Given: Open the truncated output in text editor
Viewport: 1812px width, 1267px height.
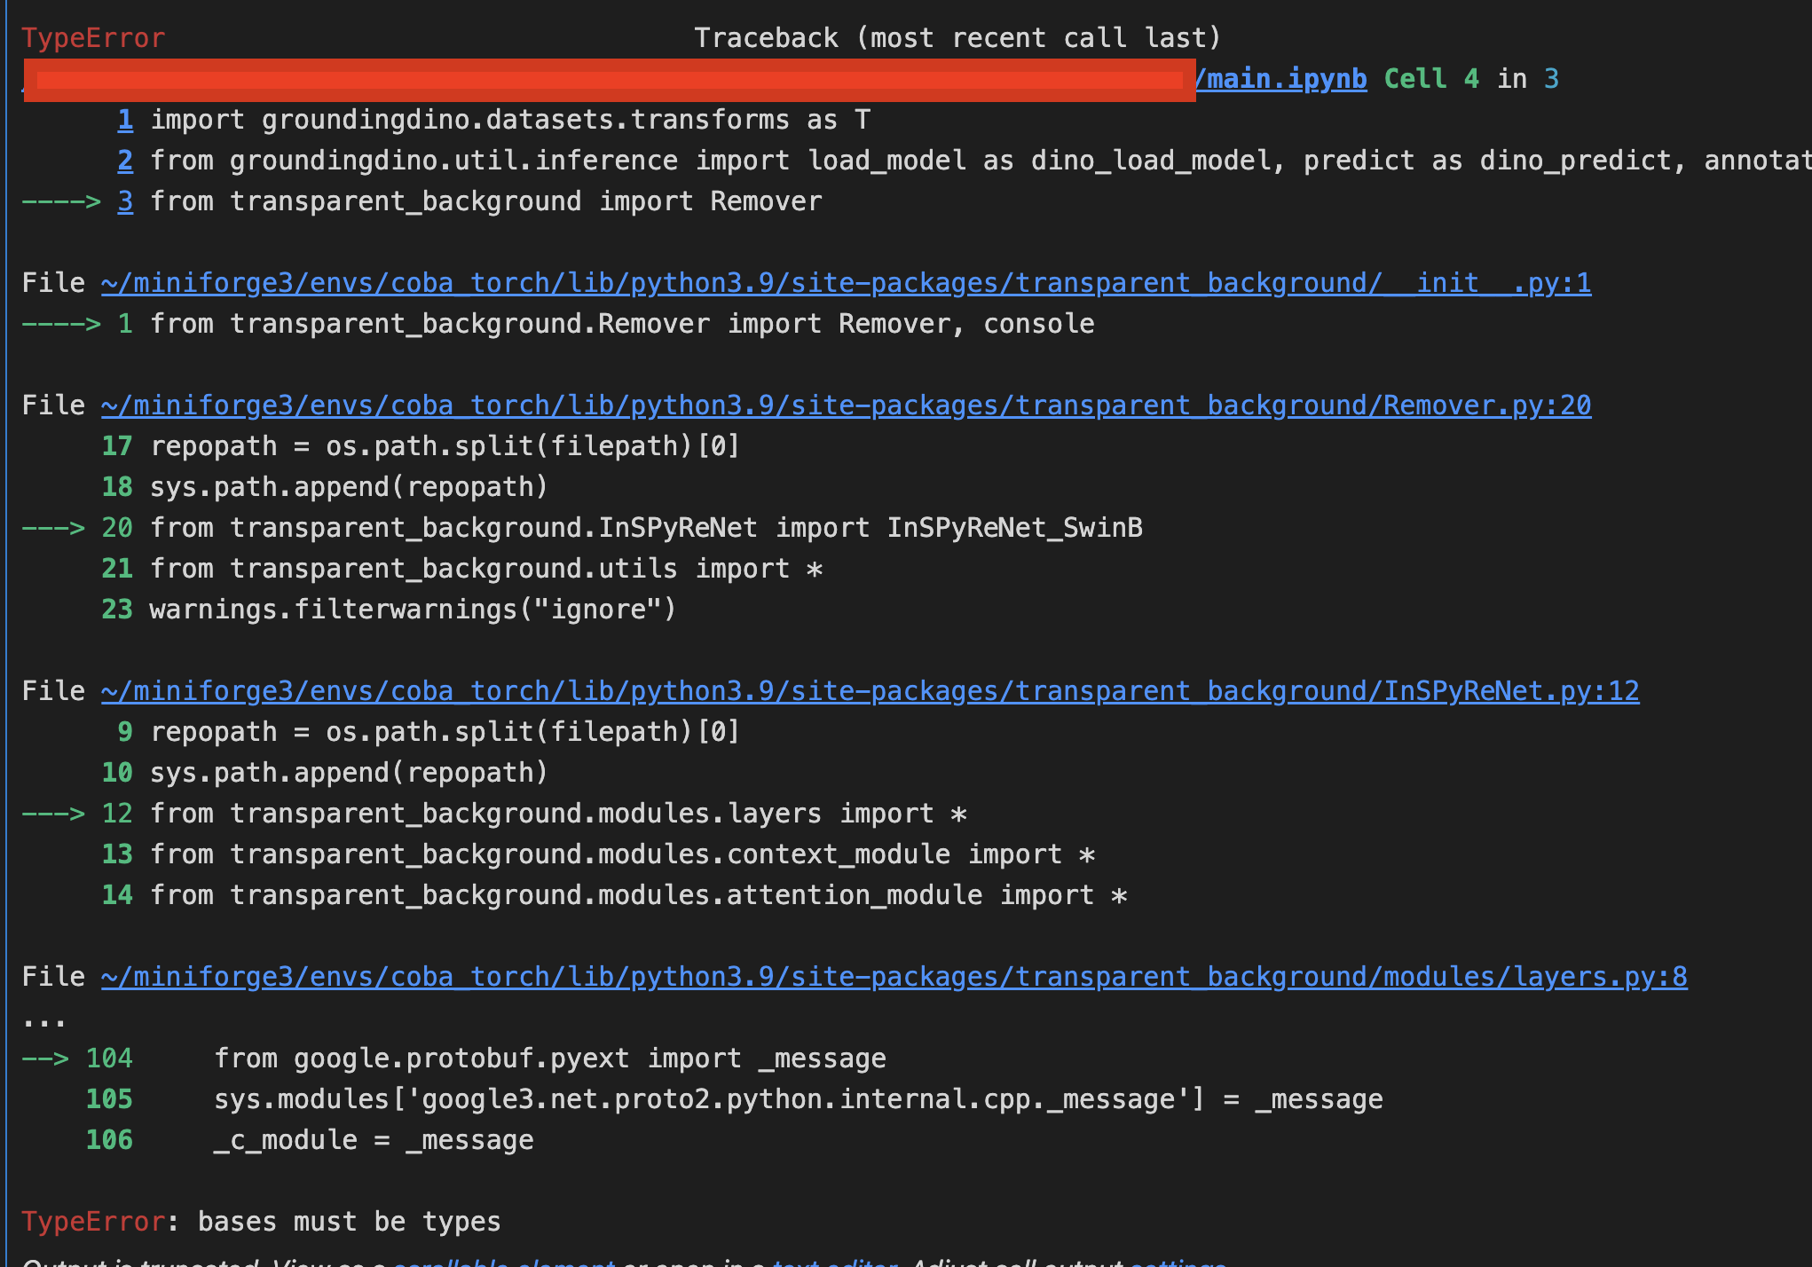Looking at the screenshot, I should [x=834, y=1263].
